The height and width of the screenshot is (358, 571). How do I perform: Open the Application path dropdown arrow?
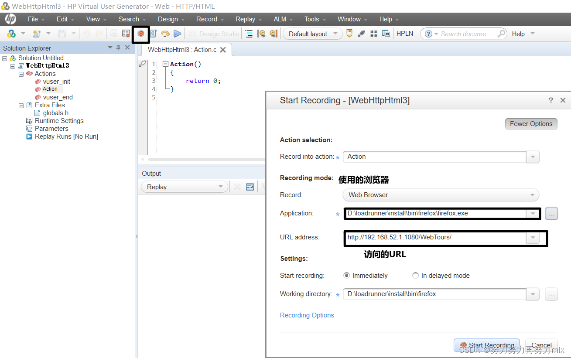[533, 213]
